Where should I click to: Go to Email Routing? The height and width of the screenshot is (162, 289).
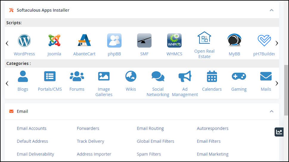pyautogui.click(x=150, y=128)
